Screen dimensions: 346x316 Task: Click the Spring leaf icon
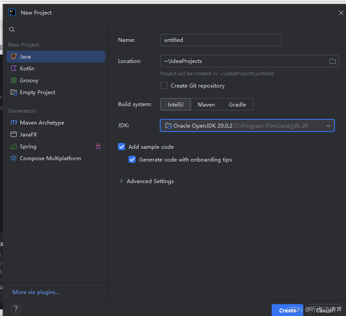(14, 146)
